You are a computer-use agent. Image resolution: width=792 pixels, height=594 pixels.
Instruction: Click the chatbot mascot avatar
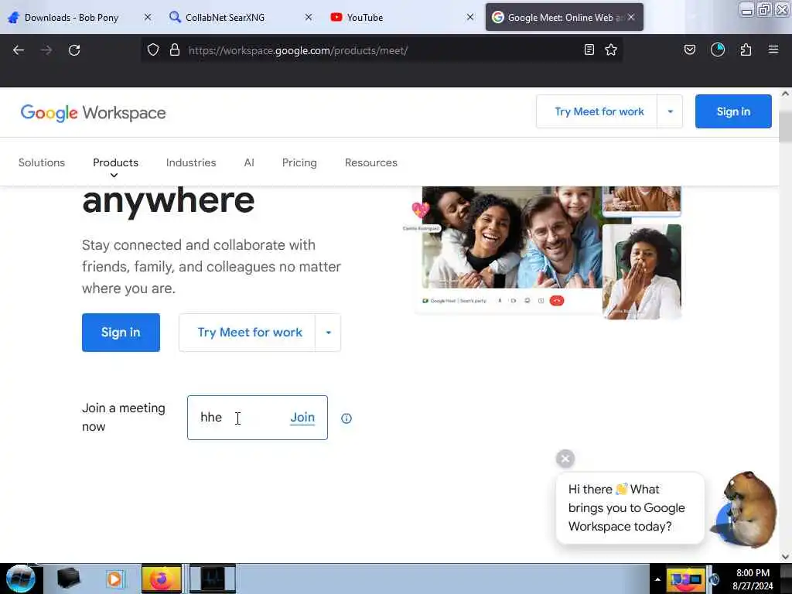tap(746, 509)
